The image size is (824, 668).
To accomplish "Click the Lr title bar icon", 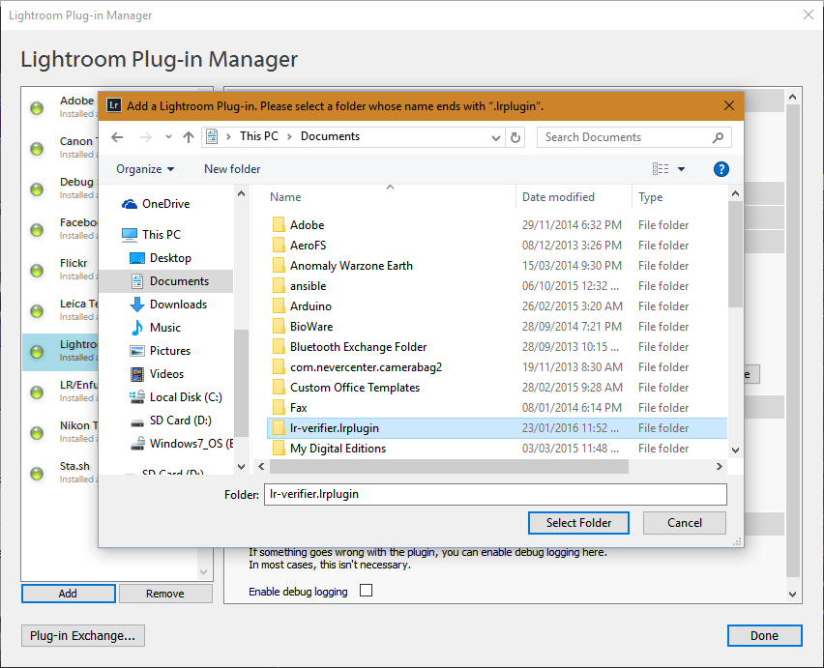I will pyautogui.click(x=114, y=105).
